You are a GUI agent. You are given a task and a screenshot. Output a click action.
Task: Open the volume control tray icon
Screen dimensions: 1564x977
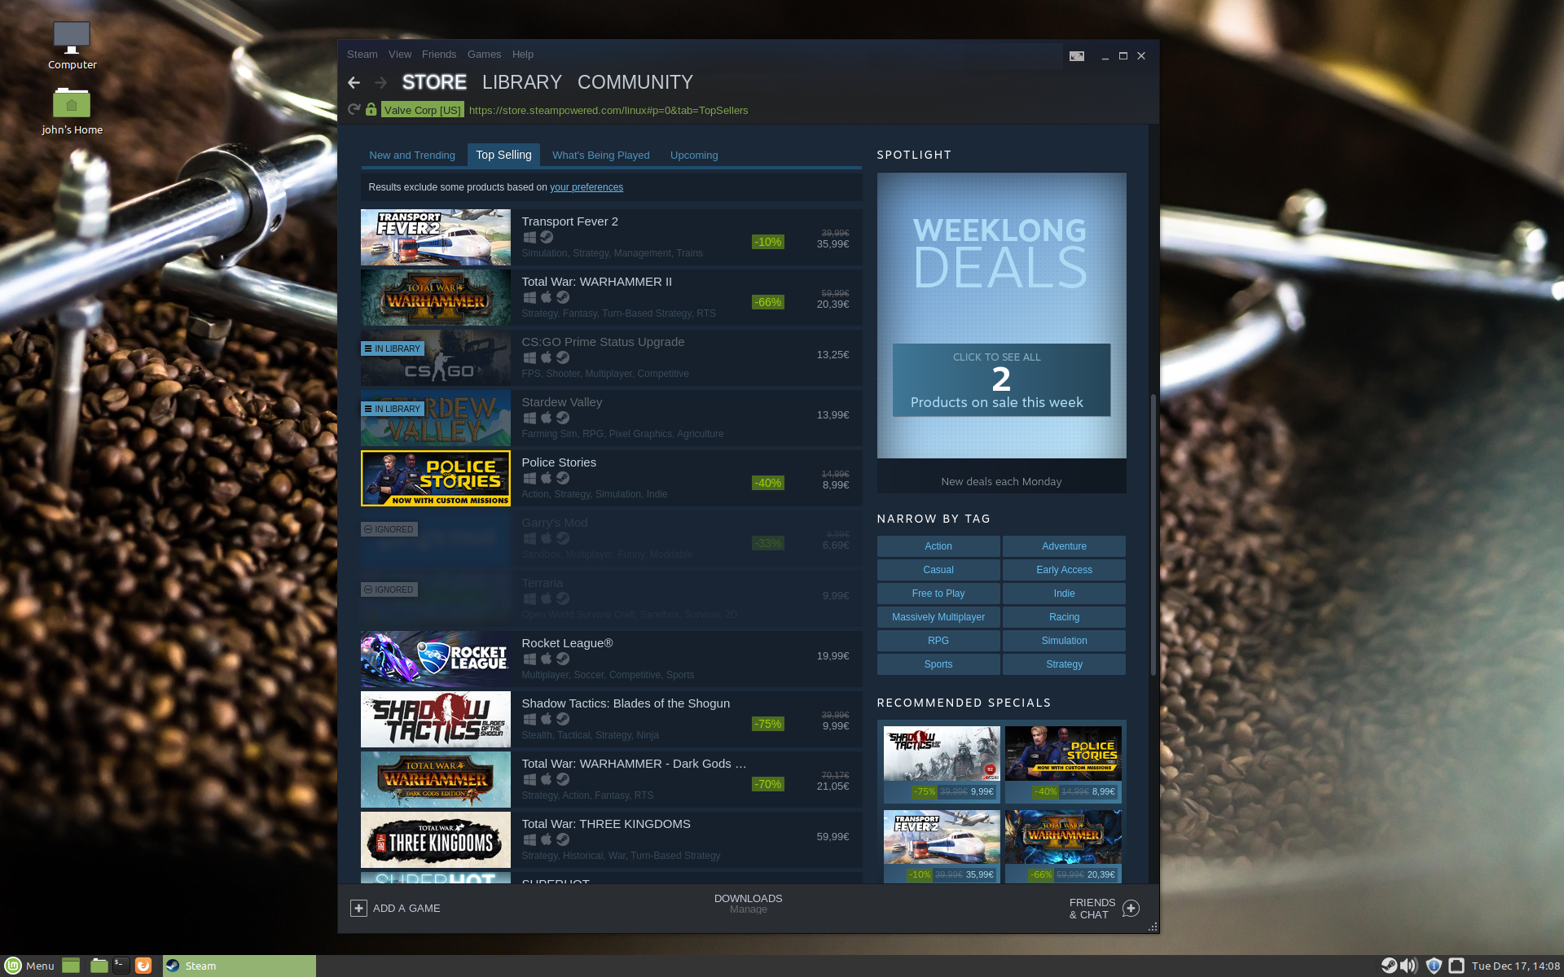pos(1409,966)
